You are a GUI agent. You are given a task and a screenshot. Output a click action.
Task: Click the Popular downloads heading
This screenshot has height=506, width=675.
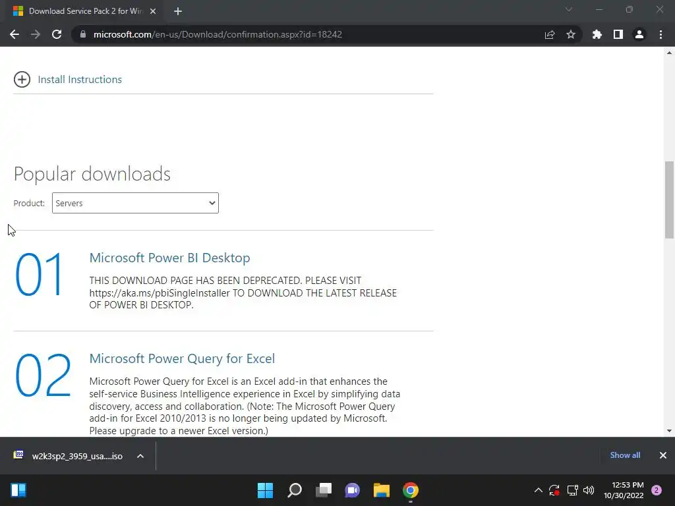point(92,174)
